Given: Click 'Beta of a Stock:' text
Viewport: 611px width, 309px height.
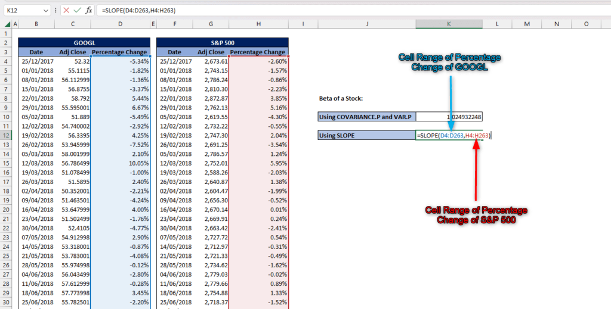Looking at the screenshot, I should 341,98.
